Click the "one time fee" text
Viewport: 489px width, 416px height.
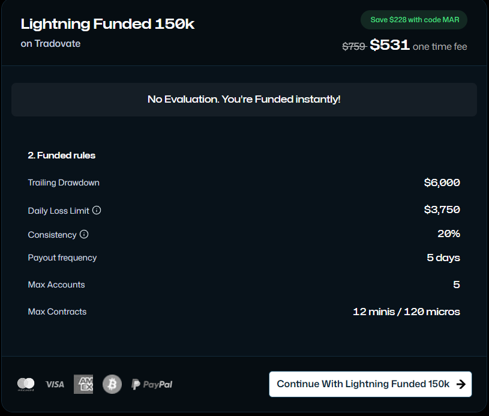440,47
